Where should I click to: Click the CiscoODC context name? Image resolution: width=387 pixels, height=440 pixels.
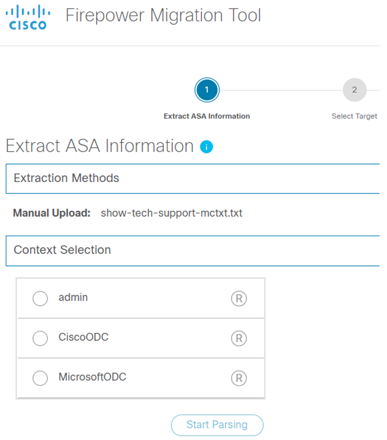coord(84,337)
